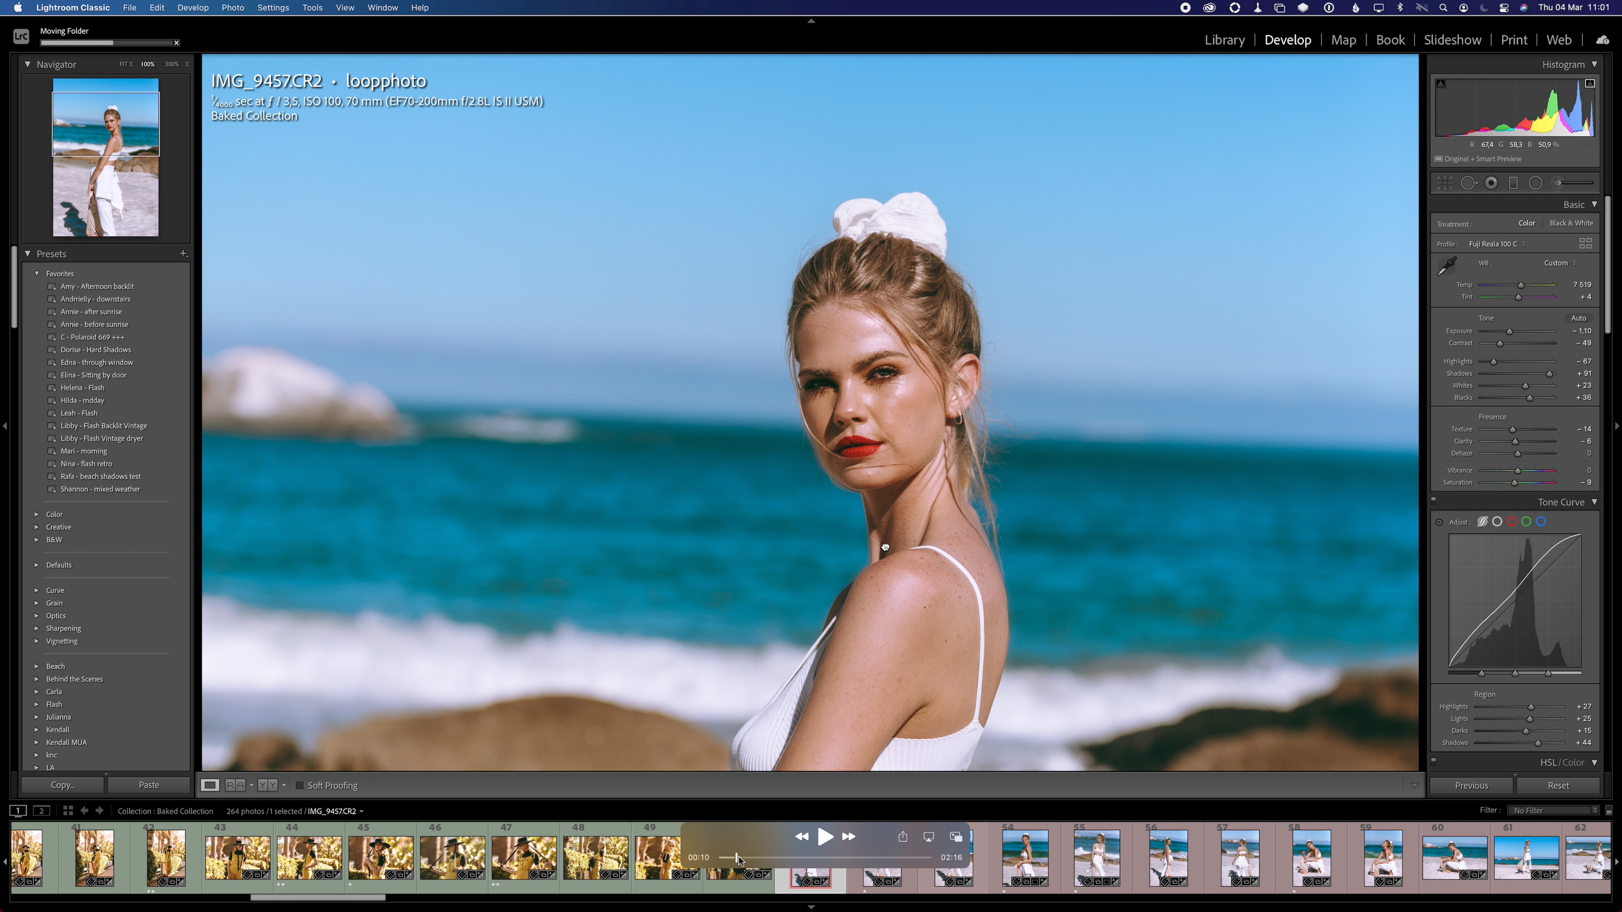Go back with filmstrip left arrow

pos(84,811)
